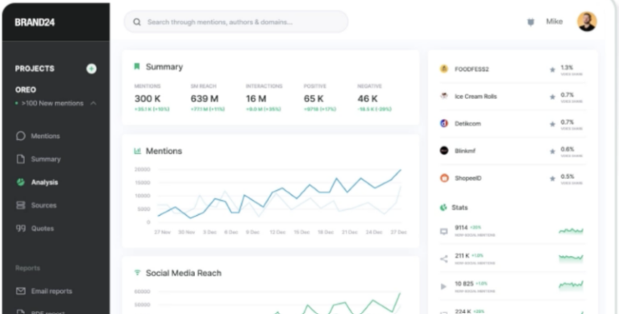Open the Email reports item
Screen dimensions: 619x314
coord(52,291)
